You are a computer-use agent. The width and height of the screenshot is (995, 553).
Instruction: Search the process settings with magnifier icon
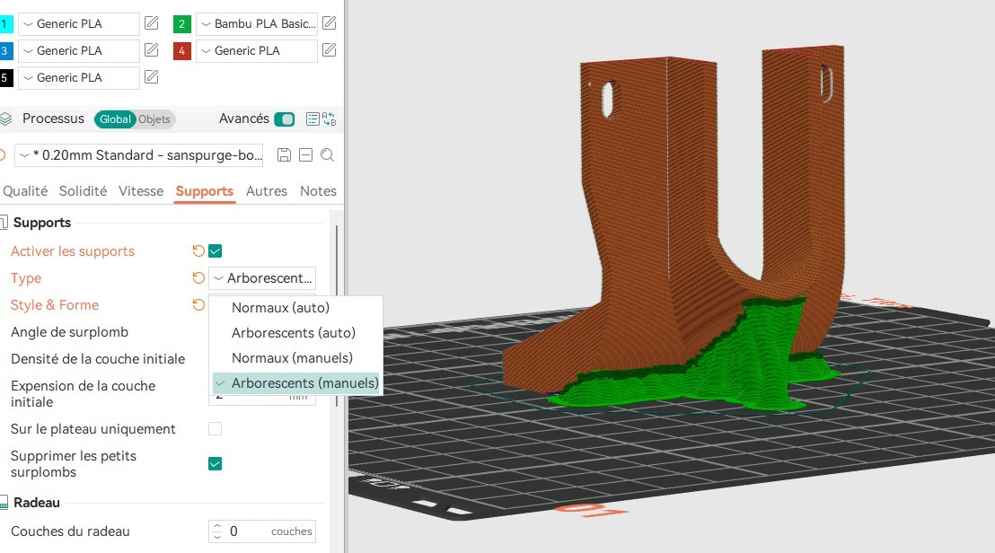[x=328, y=155]
